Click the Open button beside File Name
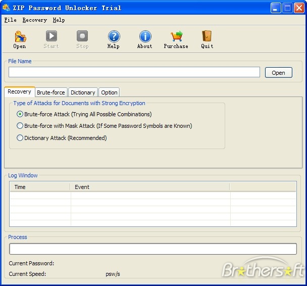The width and height of the screenshot is (307, 286). 278,73
